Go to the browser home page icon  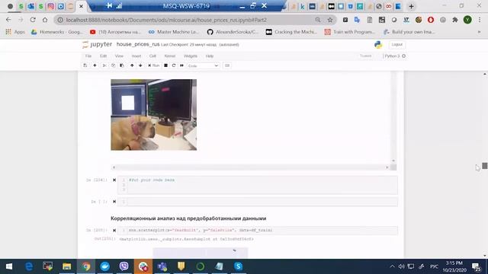45,20
